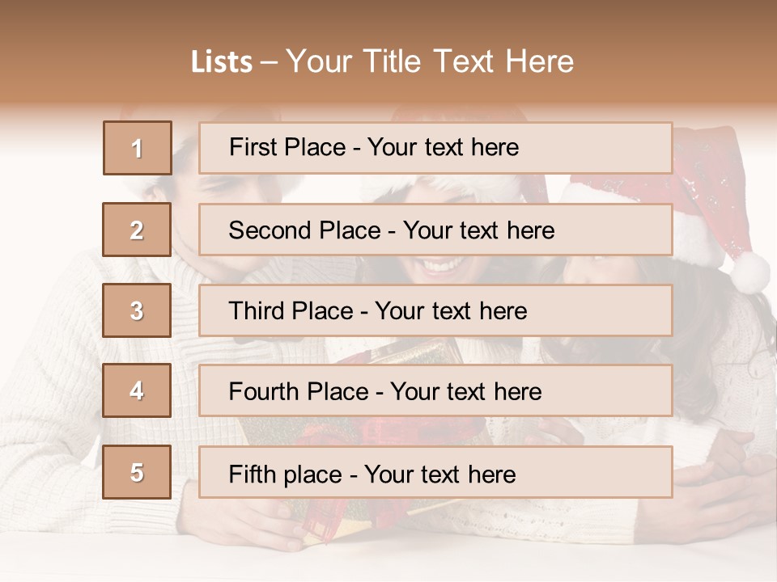Click the bold word Lists in title
The image size is (777, 582).
222,62
